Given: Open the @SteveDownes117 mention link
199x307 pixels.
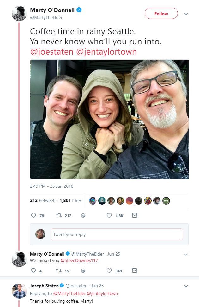Looking at the screenshot, I should [x=79, y=260].
